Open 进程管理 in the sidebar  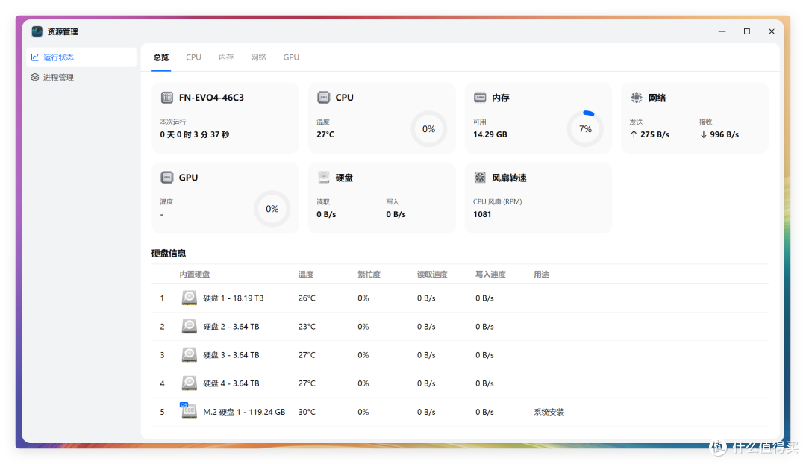(81, 77)
